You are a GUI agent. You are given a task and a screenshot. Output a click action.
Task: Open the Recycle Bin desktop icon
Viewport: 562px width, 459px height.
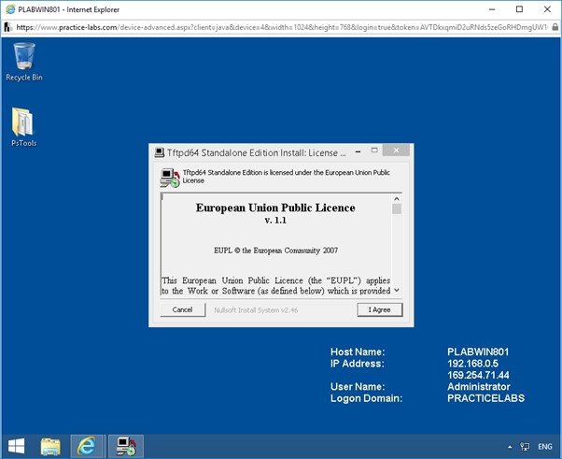[x=24, y=62]
